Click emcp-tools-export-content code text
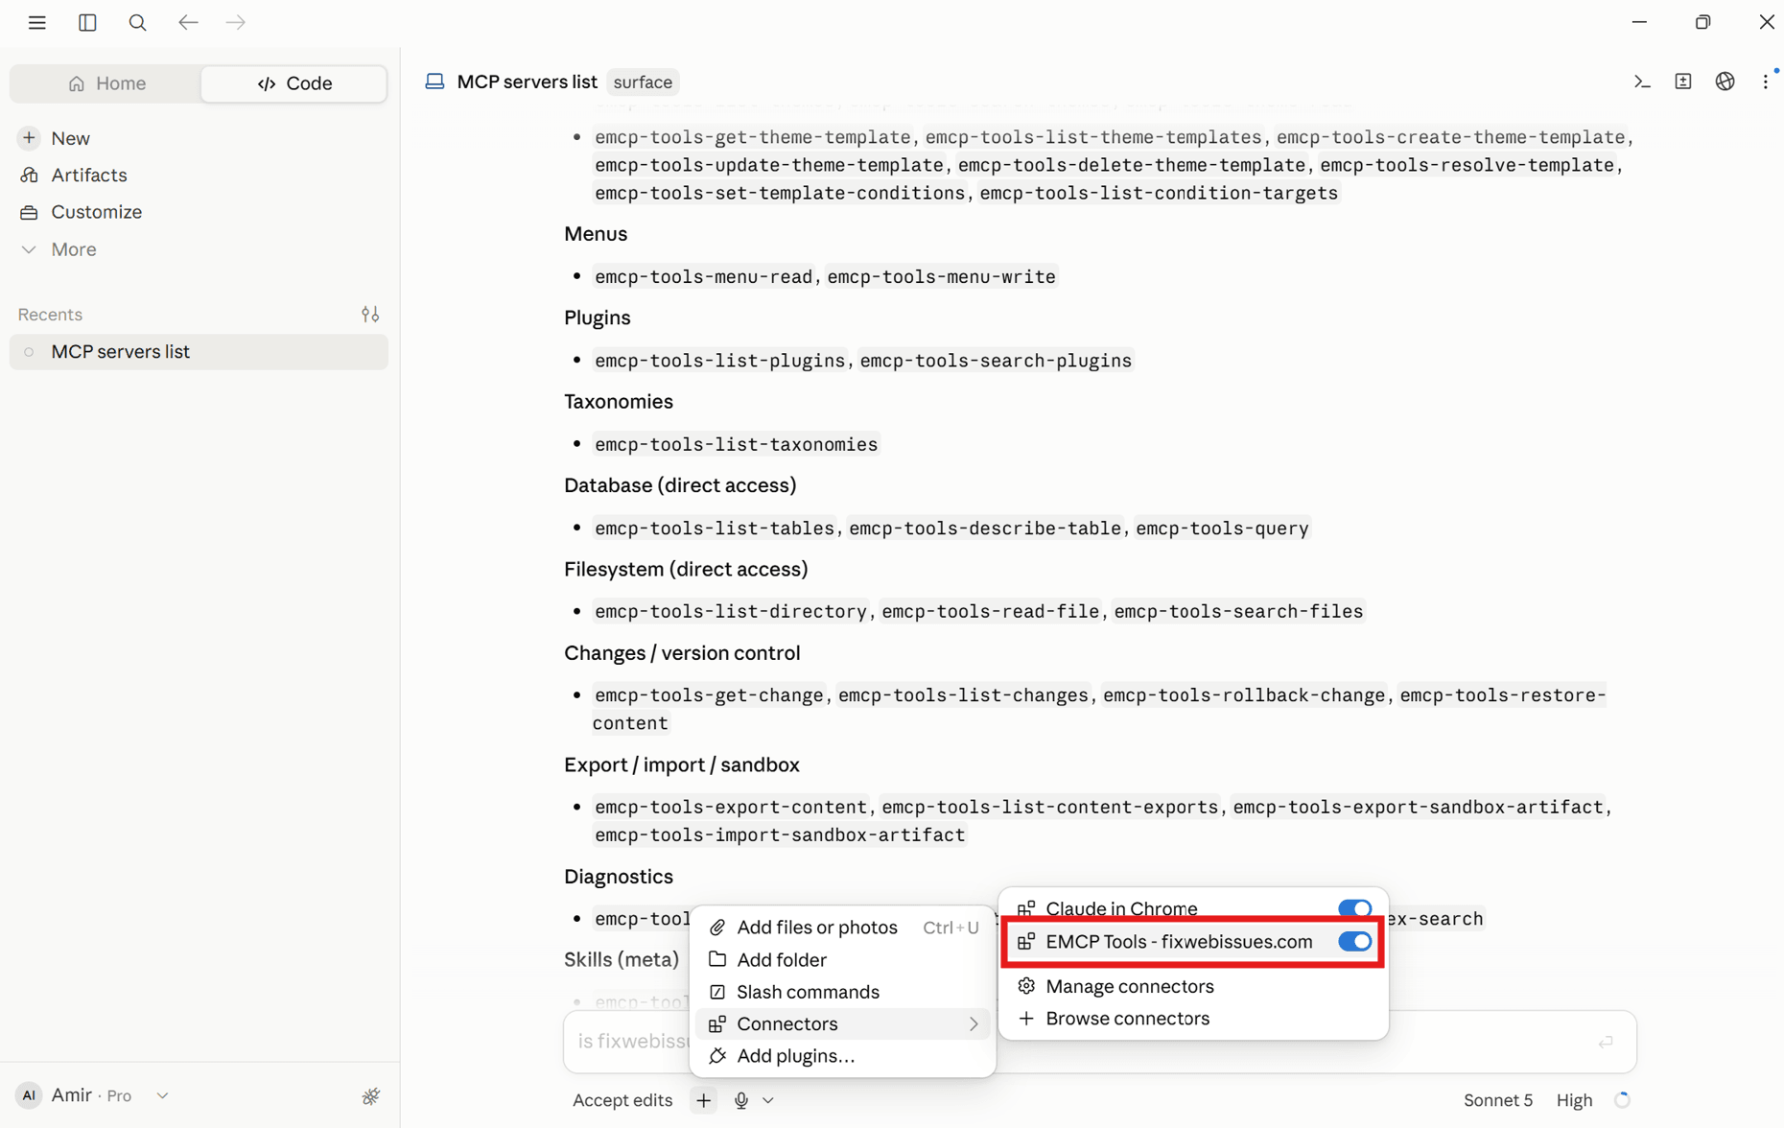1784x1128 pixels. point(730,807)
